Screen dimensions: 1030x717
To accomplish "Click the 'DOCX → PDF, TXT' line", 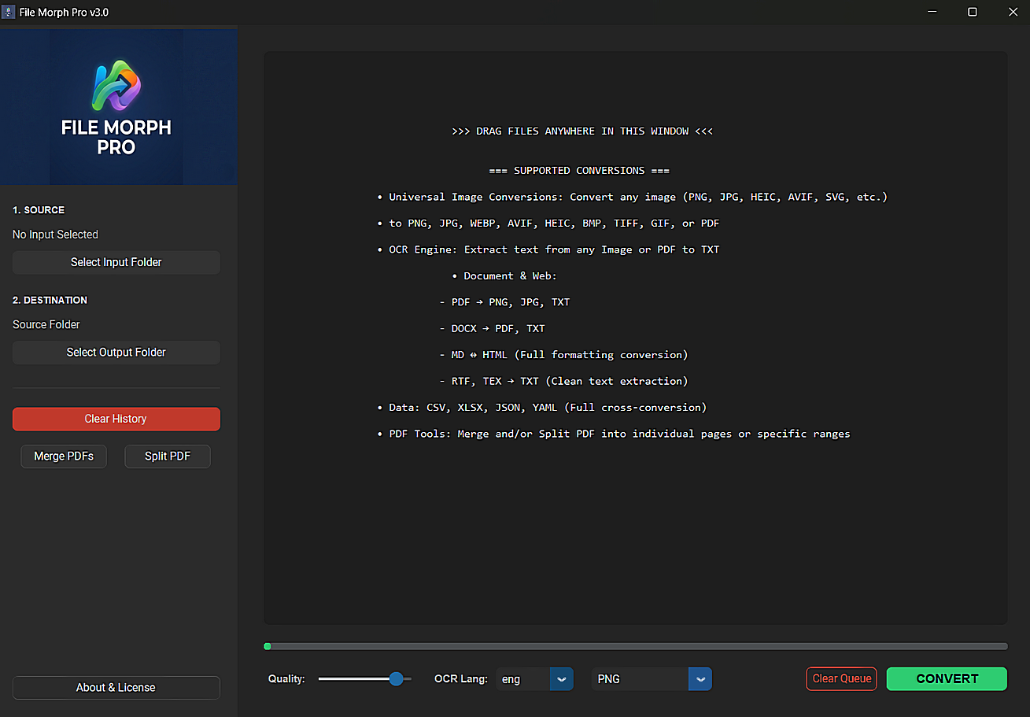I will (x=492, y=329).
